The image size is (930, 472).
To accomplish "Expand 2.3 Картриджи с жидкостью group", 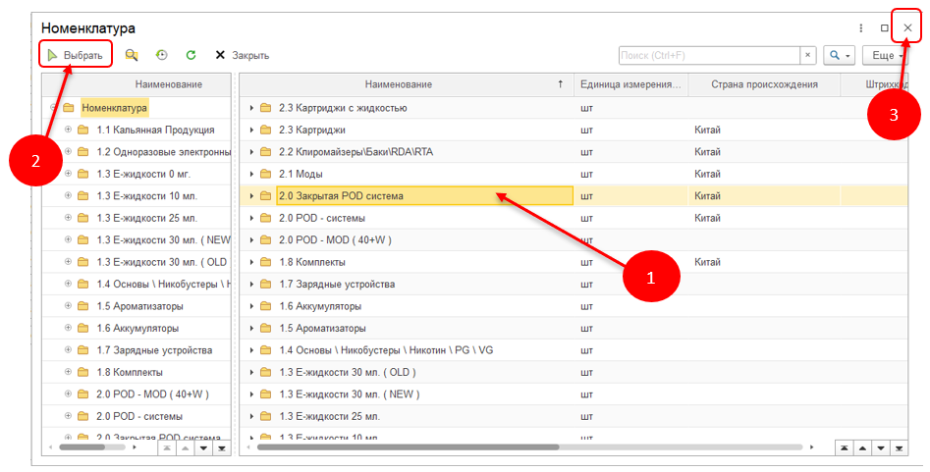I will pyautogui.click(x=251, y=108).
